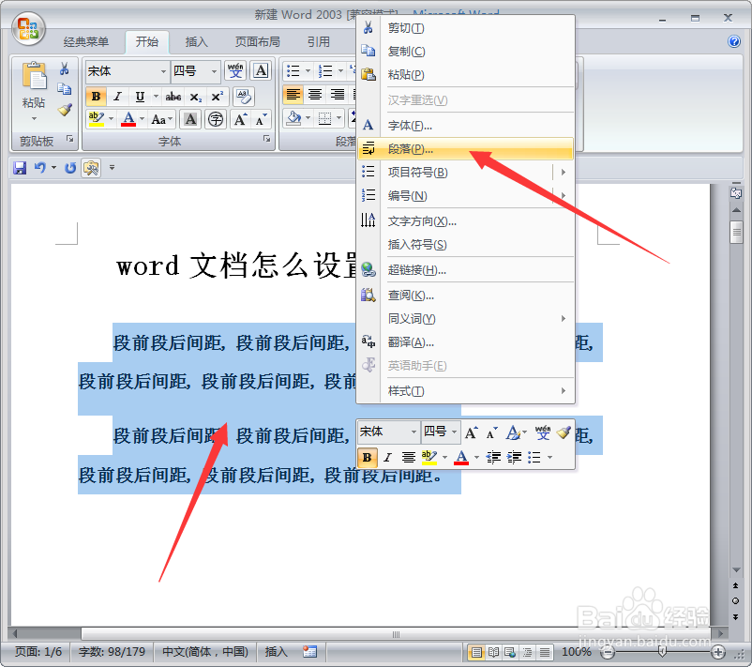Open 项目符号(B) submenu
752x667 pixels.
click(465, 172)
